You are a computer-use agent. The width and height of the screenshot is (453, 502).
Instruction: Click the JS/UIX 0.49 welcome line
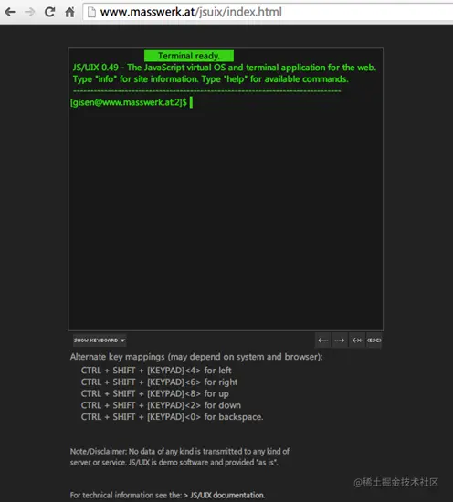point(225,68)
